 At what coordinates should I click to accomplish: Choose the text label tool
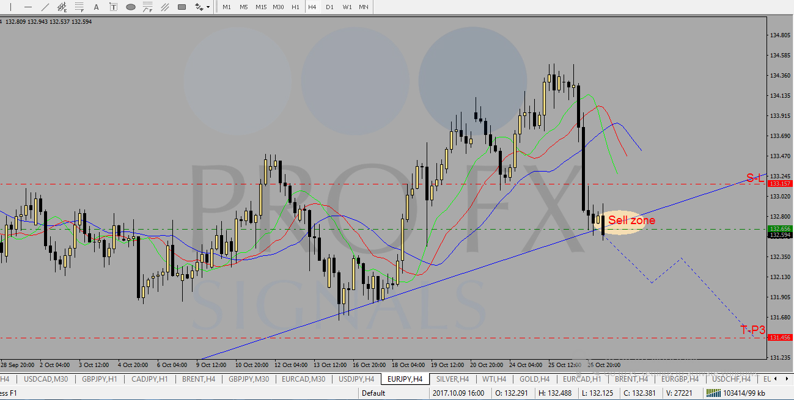(113, 7)
